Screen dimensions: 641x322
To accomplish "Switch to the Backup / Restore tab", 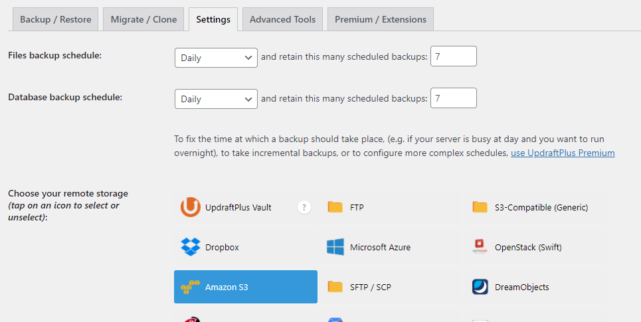I will pyautogui.click(x=56, y=19).
